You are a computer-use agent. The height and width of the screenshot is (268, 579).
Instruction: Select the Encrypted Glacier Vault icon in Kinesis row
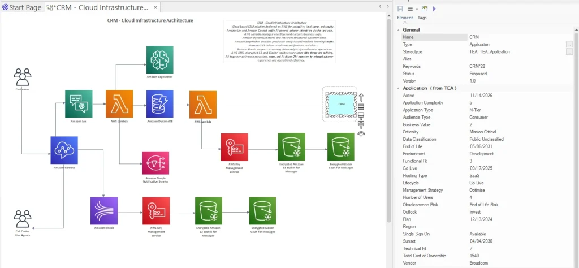pyautogui.click(x=262, y=211)
